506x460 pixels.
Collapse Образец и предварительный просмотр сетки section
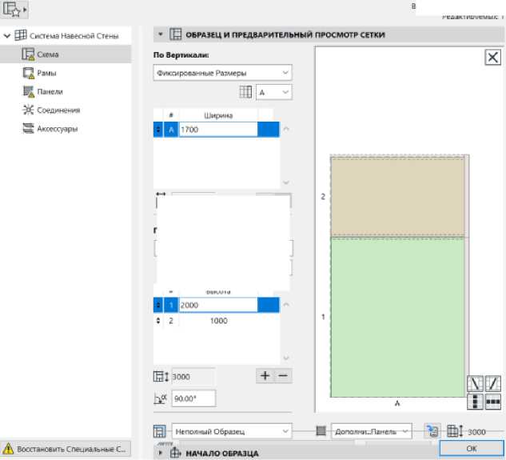(x=161, y=34)
